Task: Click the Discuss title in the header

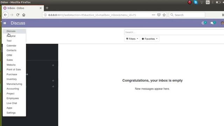Action: tap(18, 23)
